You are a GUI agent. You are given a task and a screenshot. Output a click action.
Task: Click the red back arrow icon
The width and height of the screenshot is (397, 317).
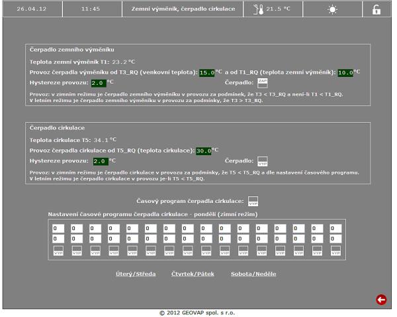pos(380,300)
